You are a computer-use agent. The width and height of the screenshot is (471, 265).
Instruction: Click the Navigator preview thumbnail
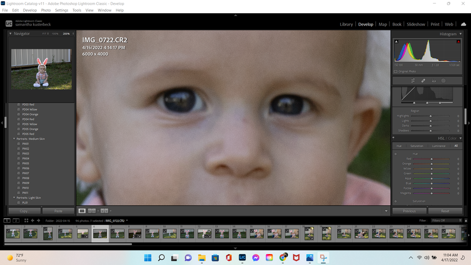(41, 69)
